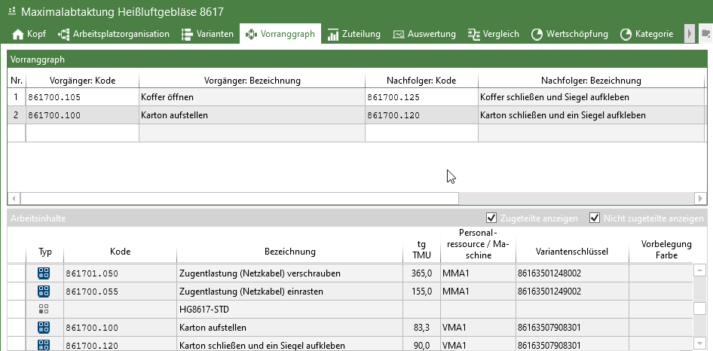Click horizontal scrollbar left arrow

coord(14,198)
